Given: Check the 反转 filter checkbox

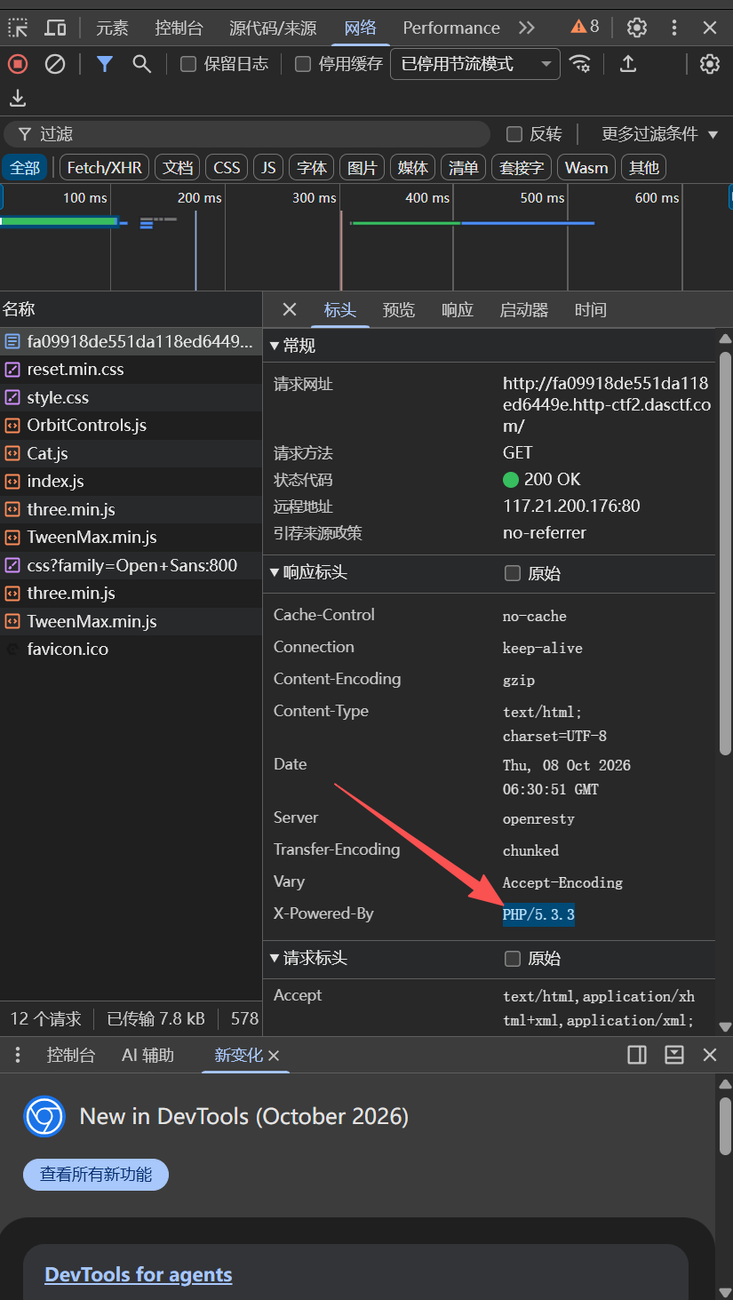Looking at the screenshot, I should (514, 134).
